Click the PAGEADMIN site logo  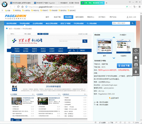pos(16,17)
